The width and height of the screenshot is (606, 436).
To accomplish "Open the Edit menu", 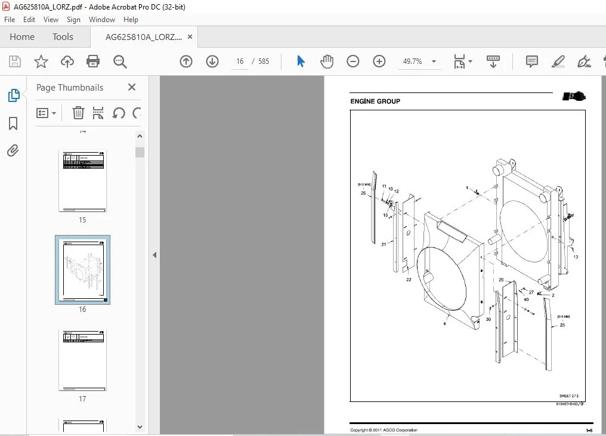I will (x=29, y=20).
